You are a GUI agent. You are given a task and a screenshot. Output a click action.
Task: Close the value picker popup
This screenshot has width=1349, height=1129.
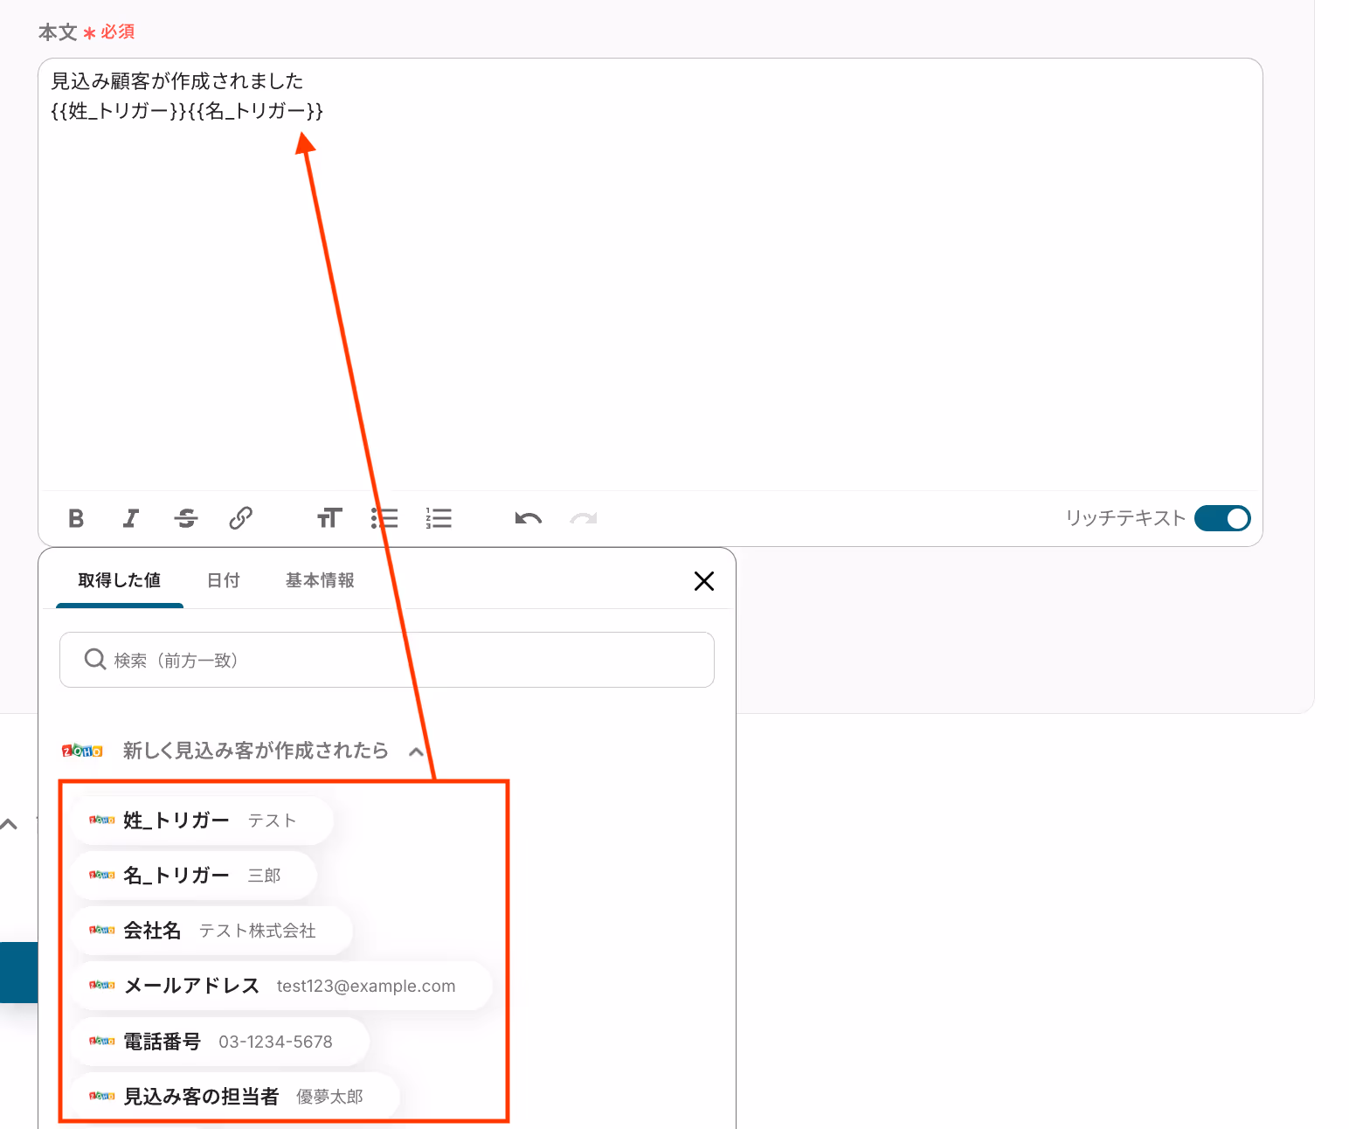click(x=704, y=581)
